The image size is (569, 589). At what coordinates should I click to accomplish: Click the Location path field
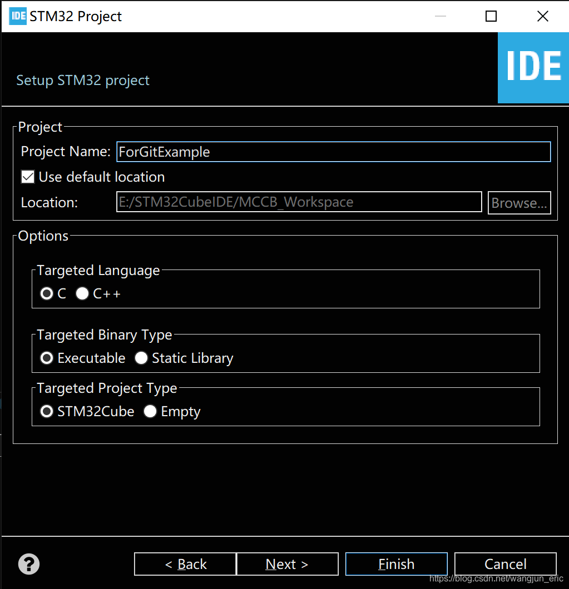[x=299, y=202]
